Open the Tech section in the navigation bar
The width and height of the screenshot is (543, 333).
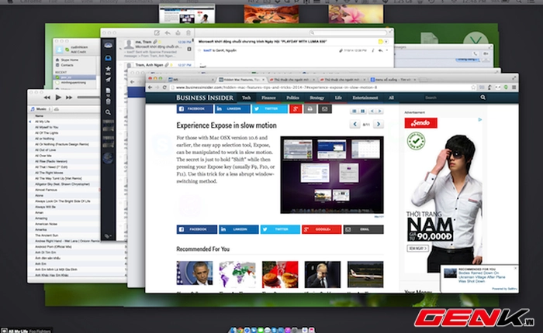(x=246, y=98)
